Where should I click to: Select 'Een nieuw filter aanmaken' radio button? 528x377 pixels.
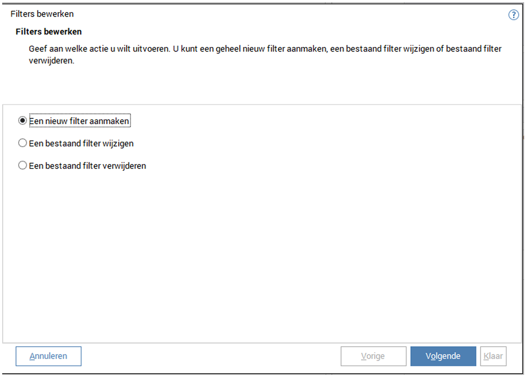[x=23, y=121]
